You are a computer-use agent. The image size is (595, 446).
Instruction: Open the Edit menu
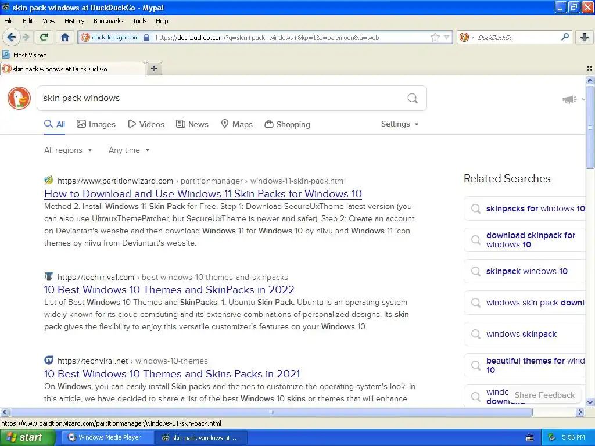(x=28, y=21)
